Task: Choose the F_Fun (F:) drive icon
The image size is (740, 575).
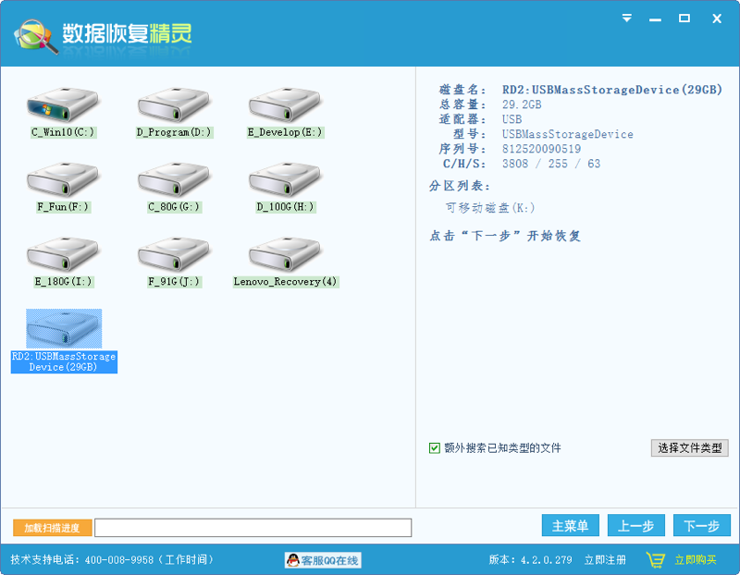Action: click(x=63, y=179)
